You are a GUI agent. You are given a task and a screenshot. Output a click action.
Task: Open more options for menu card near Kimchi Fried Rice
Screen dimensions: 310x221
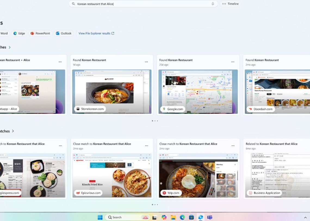60,146
